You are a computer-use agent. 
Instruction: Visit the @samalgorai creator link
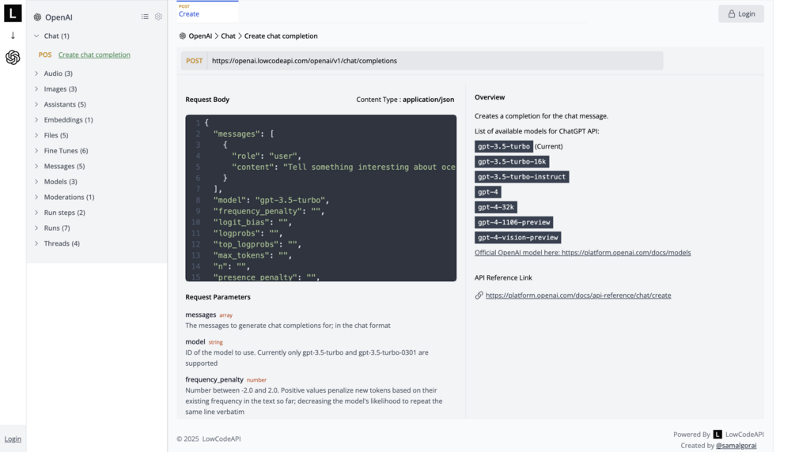click(736, 446)
